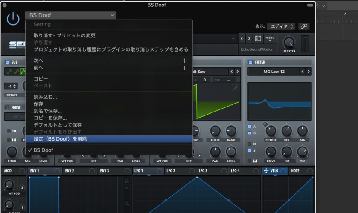The image size is (358, 213).
Task: Toggle the FILTER enable switch
Action: coord(250,62)
